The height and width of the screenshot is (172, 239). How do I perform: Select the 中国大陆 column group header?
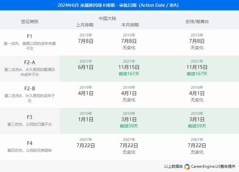[107, 18]
